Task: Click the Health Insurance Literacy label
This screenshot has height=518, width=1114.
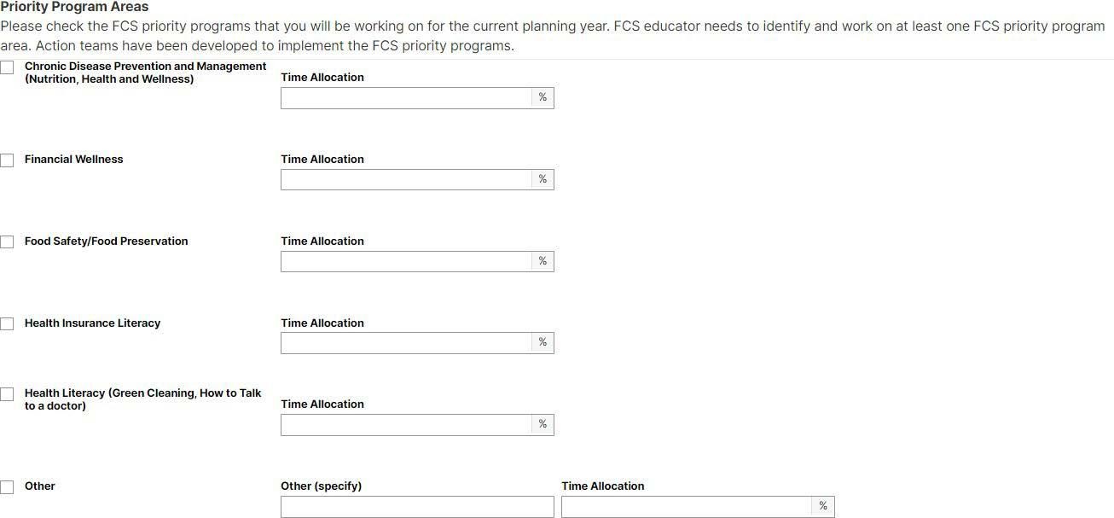Action: point(92,323)
